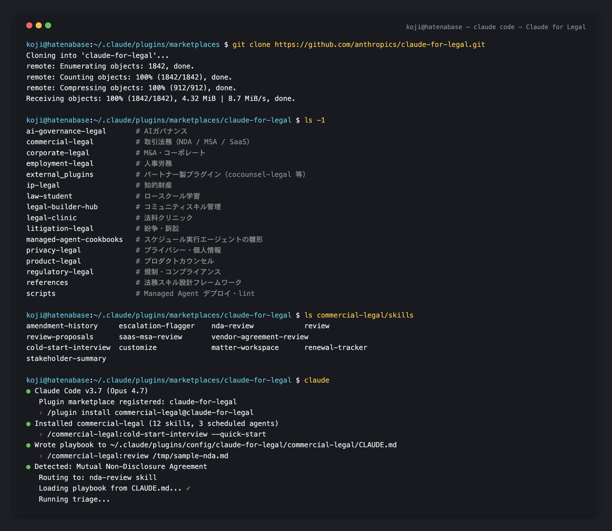Click the matter-workspace skill name

point(245,348)
